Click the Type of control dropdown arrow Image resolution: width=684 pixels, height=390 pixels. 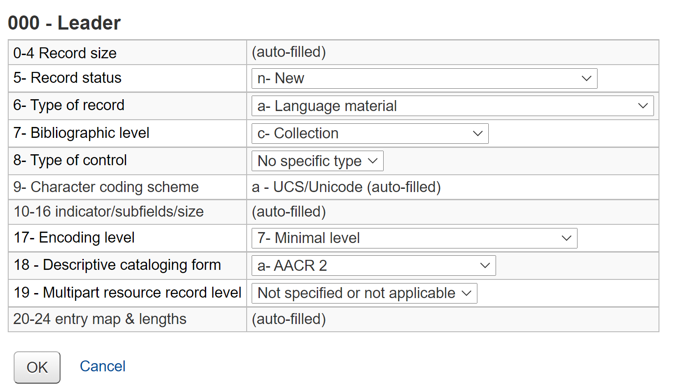click(x=372, y=161)
